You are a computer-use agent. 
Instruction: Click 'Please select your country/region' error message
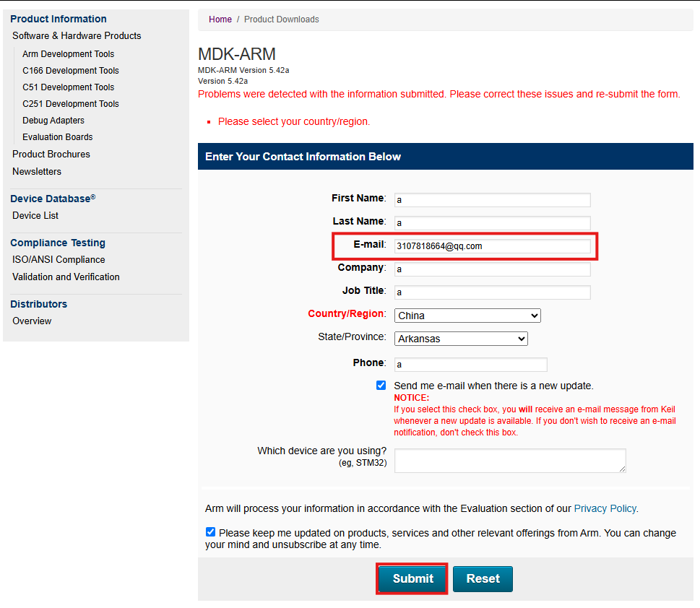[x=294, y=121]
